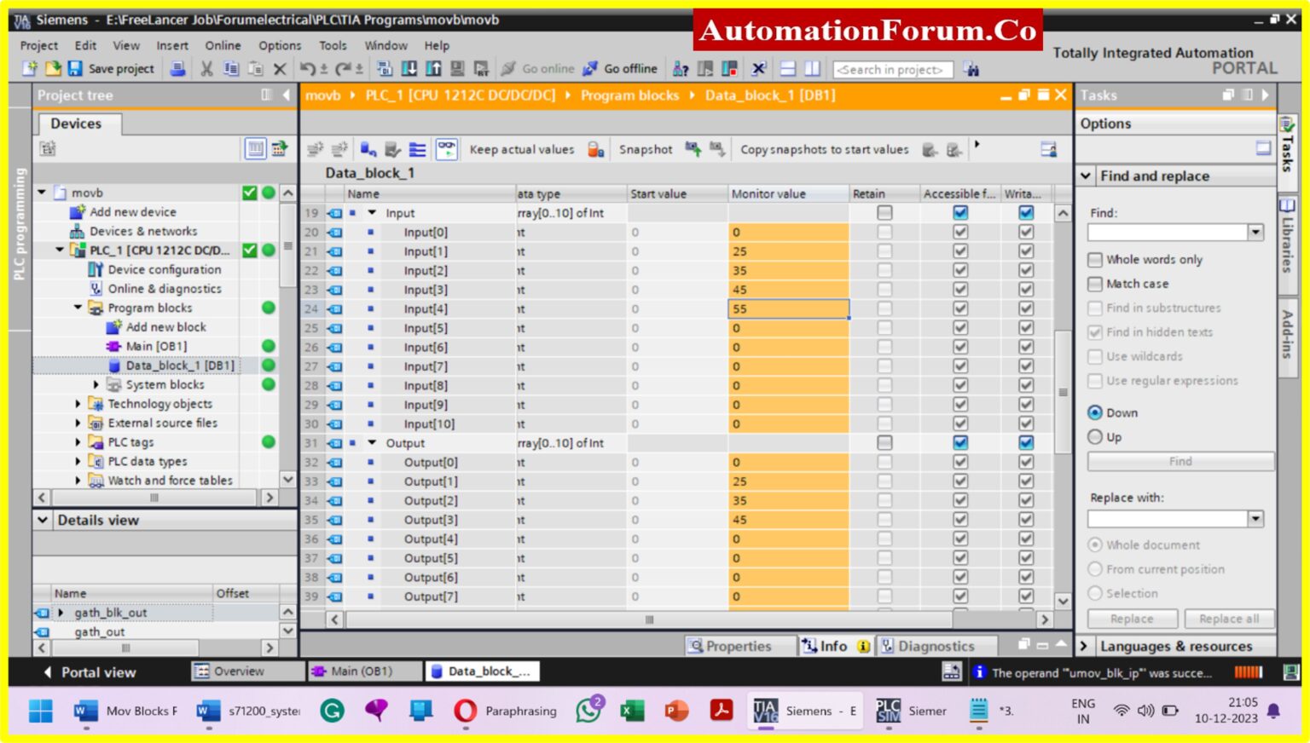This screenshot has height=743, width=1310.
Task: Click the Replace all button
Action: (1229, 619)
